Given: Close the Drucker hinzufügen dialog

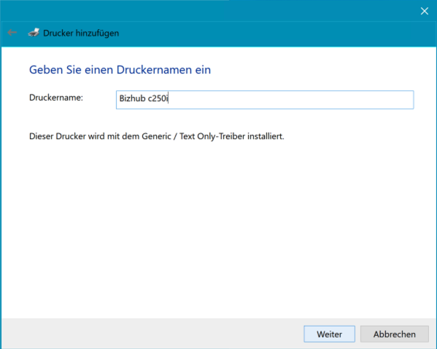Looking at the screenshot, I should (424, 11).
